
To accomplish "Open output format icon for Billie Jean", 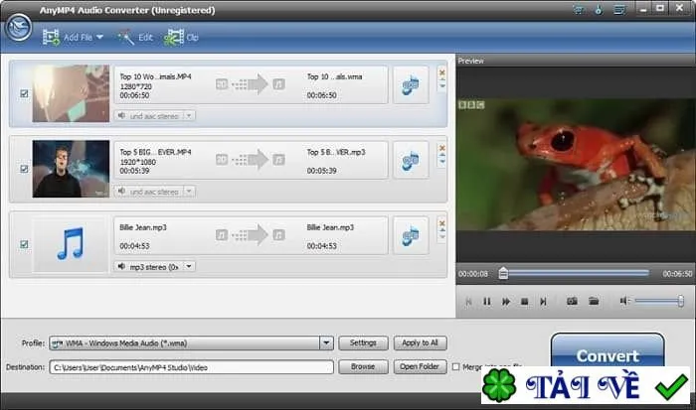I will point(411,236).
